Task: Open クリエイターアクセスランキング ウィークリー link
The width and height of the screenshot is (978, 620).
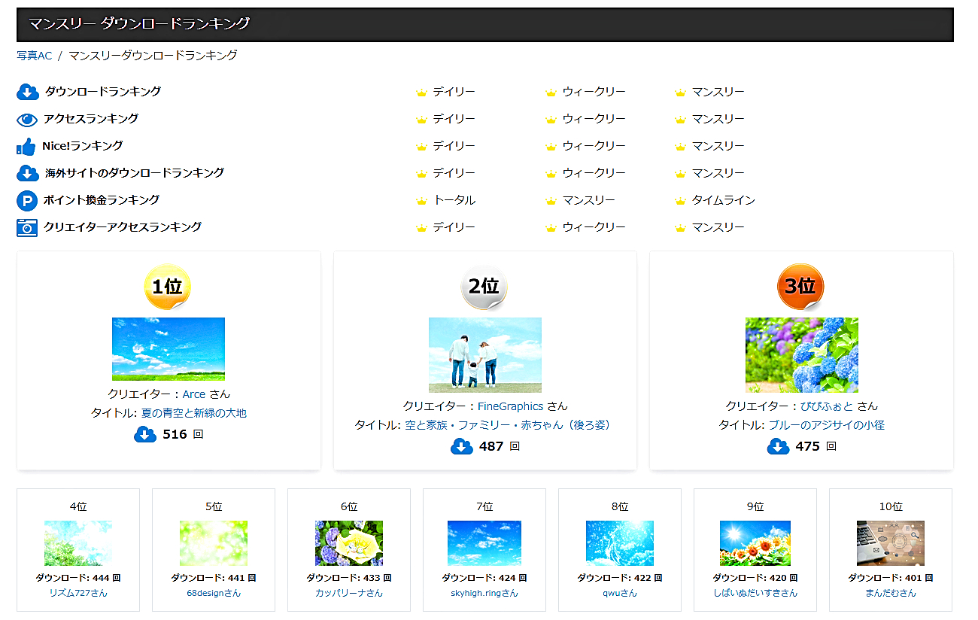Action: click(x=594, y=227)
